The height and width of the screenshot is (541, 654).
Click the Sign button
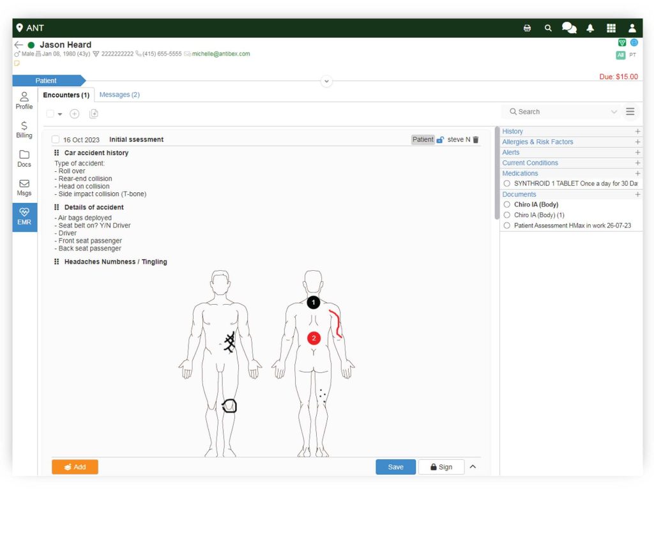(441, 467)
